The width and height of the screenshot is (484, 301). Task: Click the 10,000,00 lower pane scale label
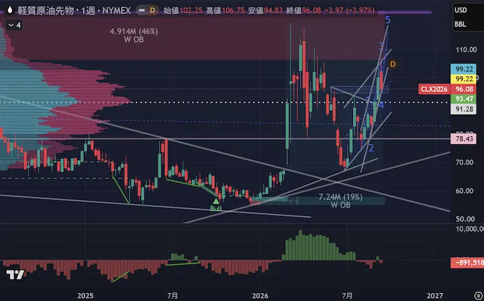click(469, 229)
